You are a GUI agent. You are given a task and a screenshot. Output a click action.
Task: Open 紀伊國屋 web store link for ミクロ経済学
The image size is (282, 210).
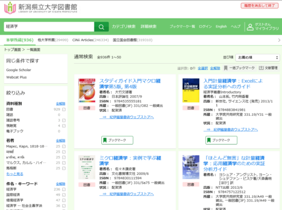[127, 194]
